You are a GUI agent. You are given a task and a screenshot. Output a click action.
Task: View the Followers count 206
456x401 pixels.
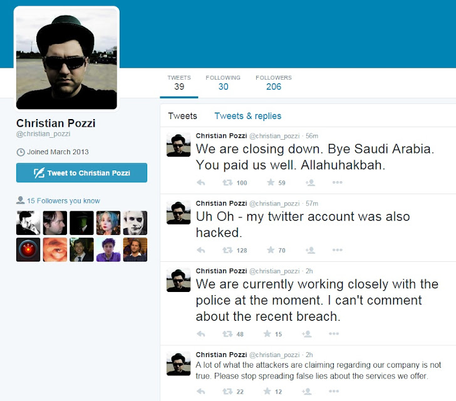(274, 83)
